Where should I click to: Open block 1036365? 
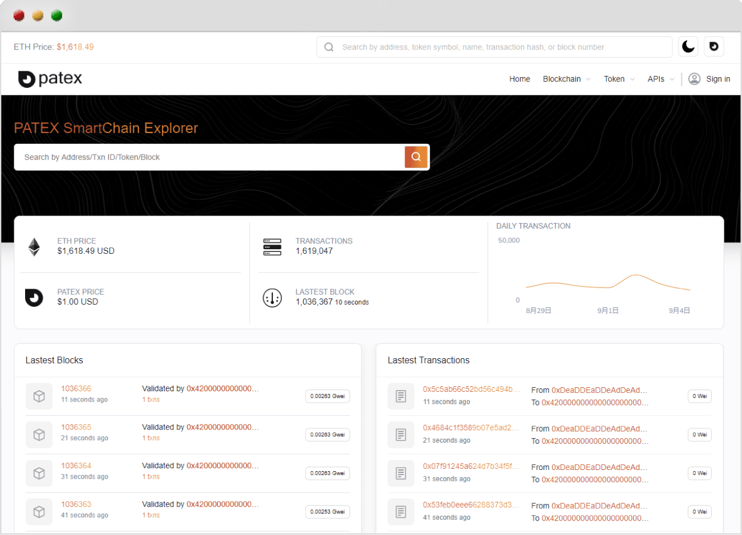click(x=76, y=427)
